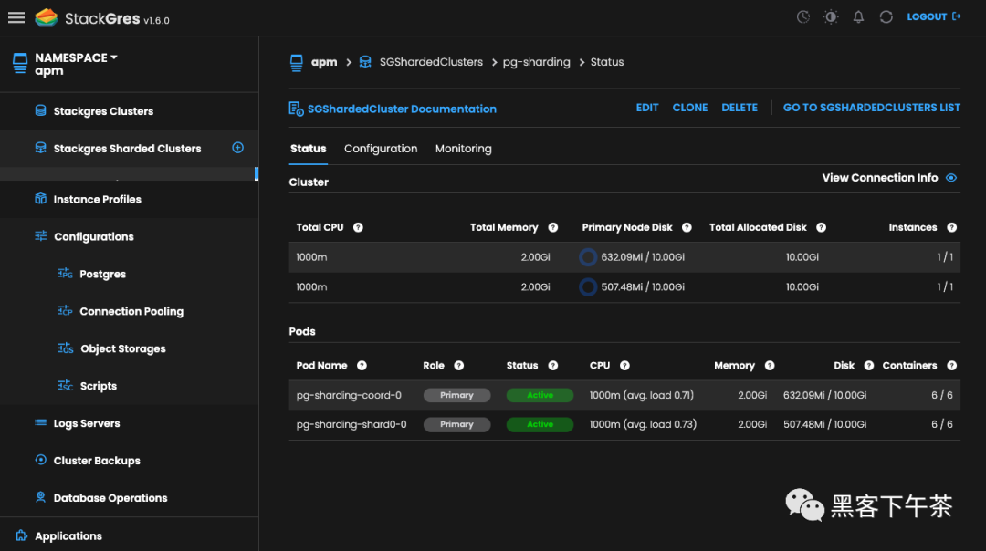Click the reload data icon
This screenshot has height=551, width=986.
(x=886, y=17)
